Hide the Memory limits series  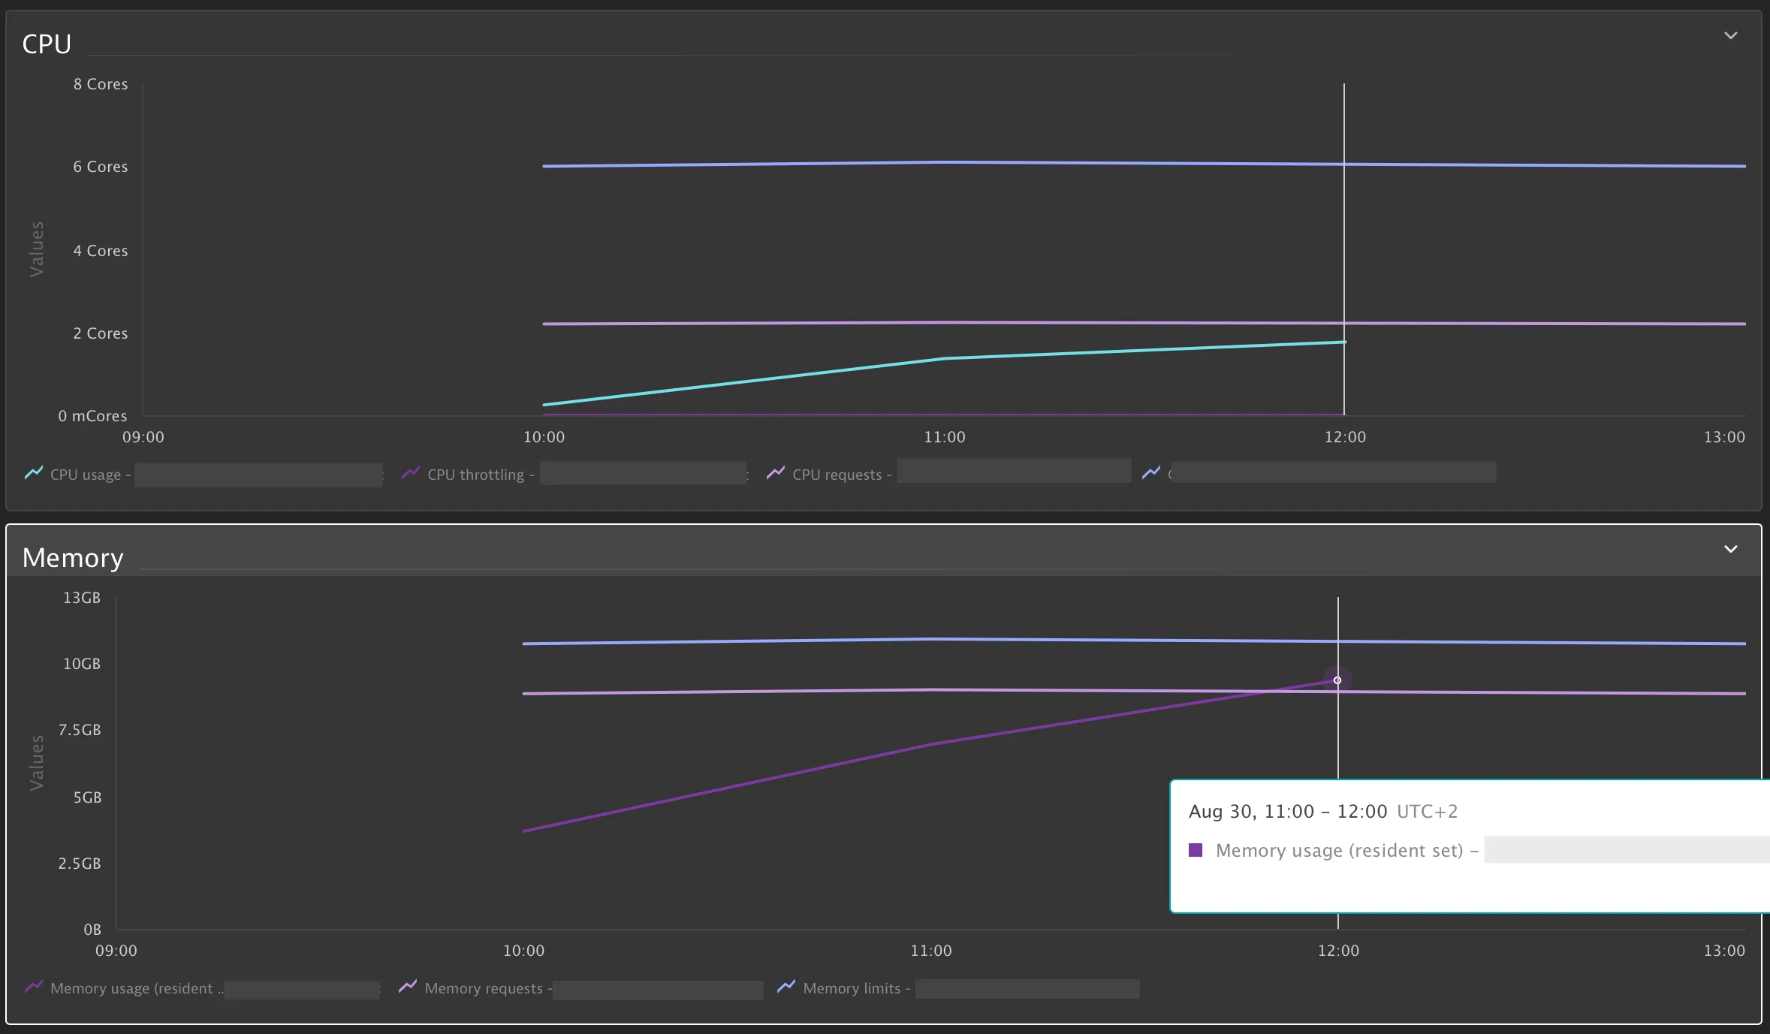(x=852, y=989)
